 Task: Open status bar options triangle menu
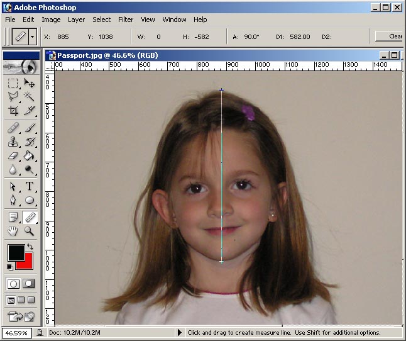pos(180,332)
